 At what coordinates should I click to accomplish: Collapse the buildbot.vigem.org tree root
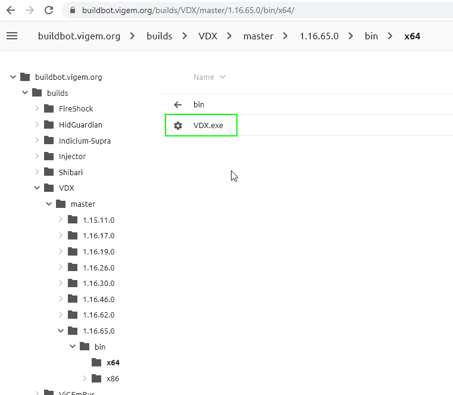13,77
